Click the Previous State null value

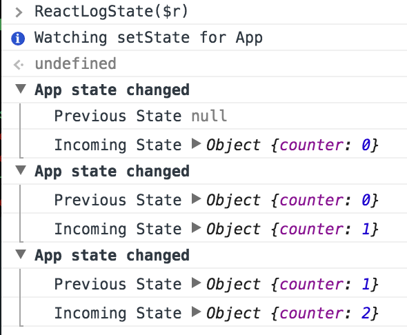coord(209,116)
